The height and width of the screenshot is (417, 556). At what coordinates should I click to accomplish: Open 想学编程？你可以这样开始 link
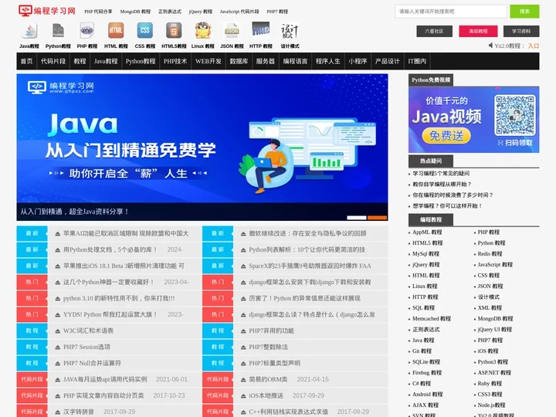click(447, 205)
